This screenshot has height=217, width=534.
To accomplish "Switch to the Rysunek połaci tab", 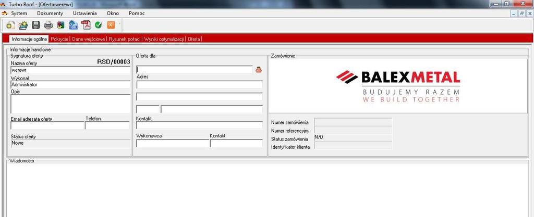I will point(124,39).
